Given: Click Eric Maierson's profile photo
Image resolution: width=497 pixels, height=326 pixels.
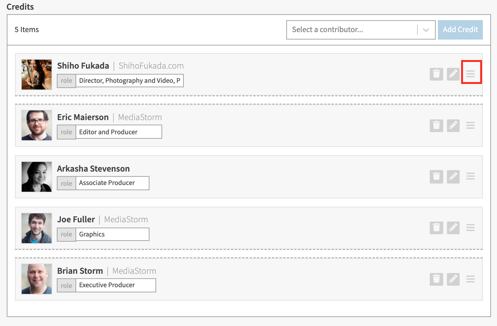Looking at the screenshot, I should click(x=37, y=125).
